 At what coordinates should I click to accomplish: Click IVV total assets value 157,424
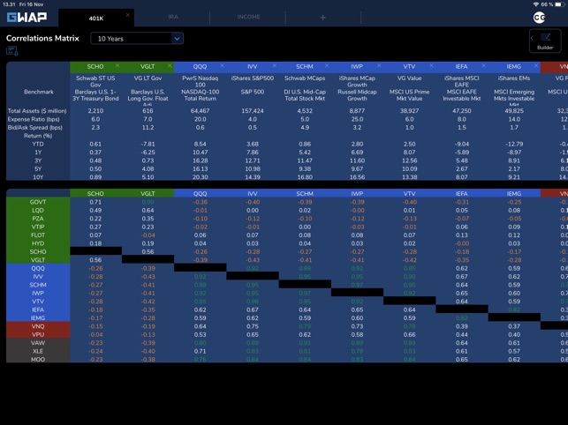coord(253,111)
